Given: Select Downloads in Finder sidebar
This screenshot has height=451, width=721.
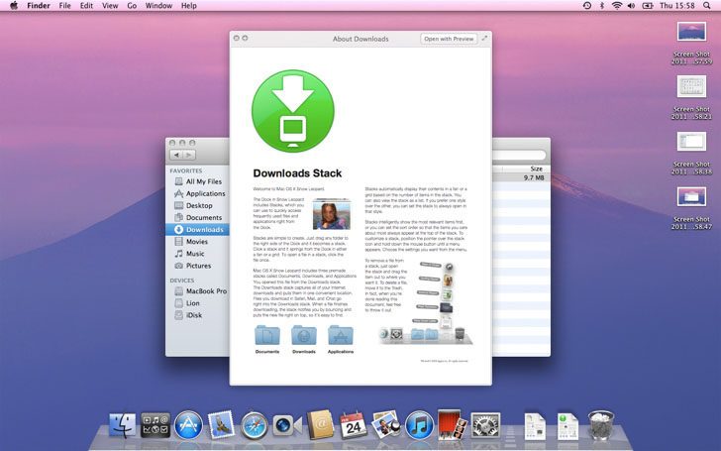Looking at the screenshot, I should [198, 230].
